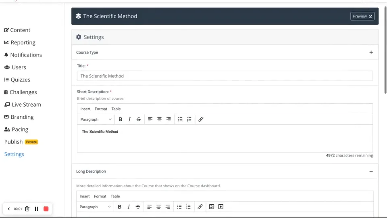Screen dimensions: 387x218
Task: Open Challenges in sidebar
Action: [21, 92]
